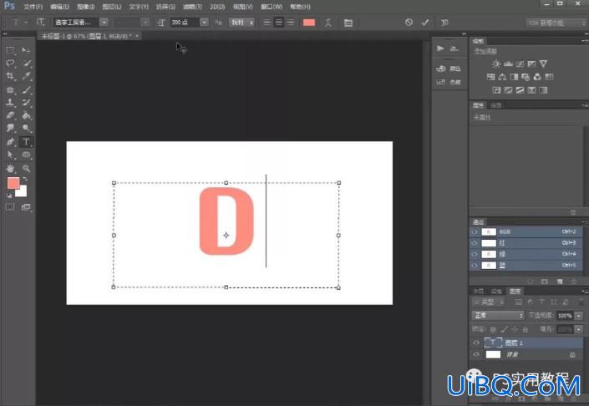
Task: Open the font style dropdown
Action: tap(145, 23)
